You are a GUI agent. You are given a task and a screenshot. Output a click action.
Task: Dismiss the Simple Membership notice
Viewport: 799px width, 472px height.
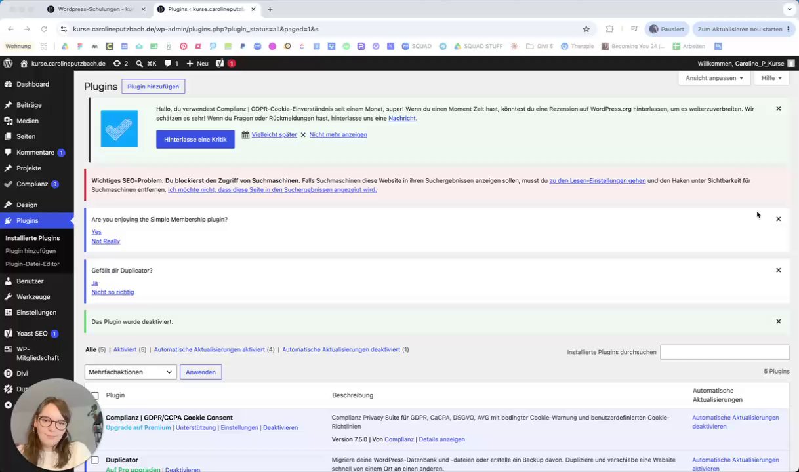[779, 219]
